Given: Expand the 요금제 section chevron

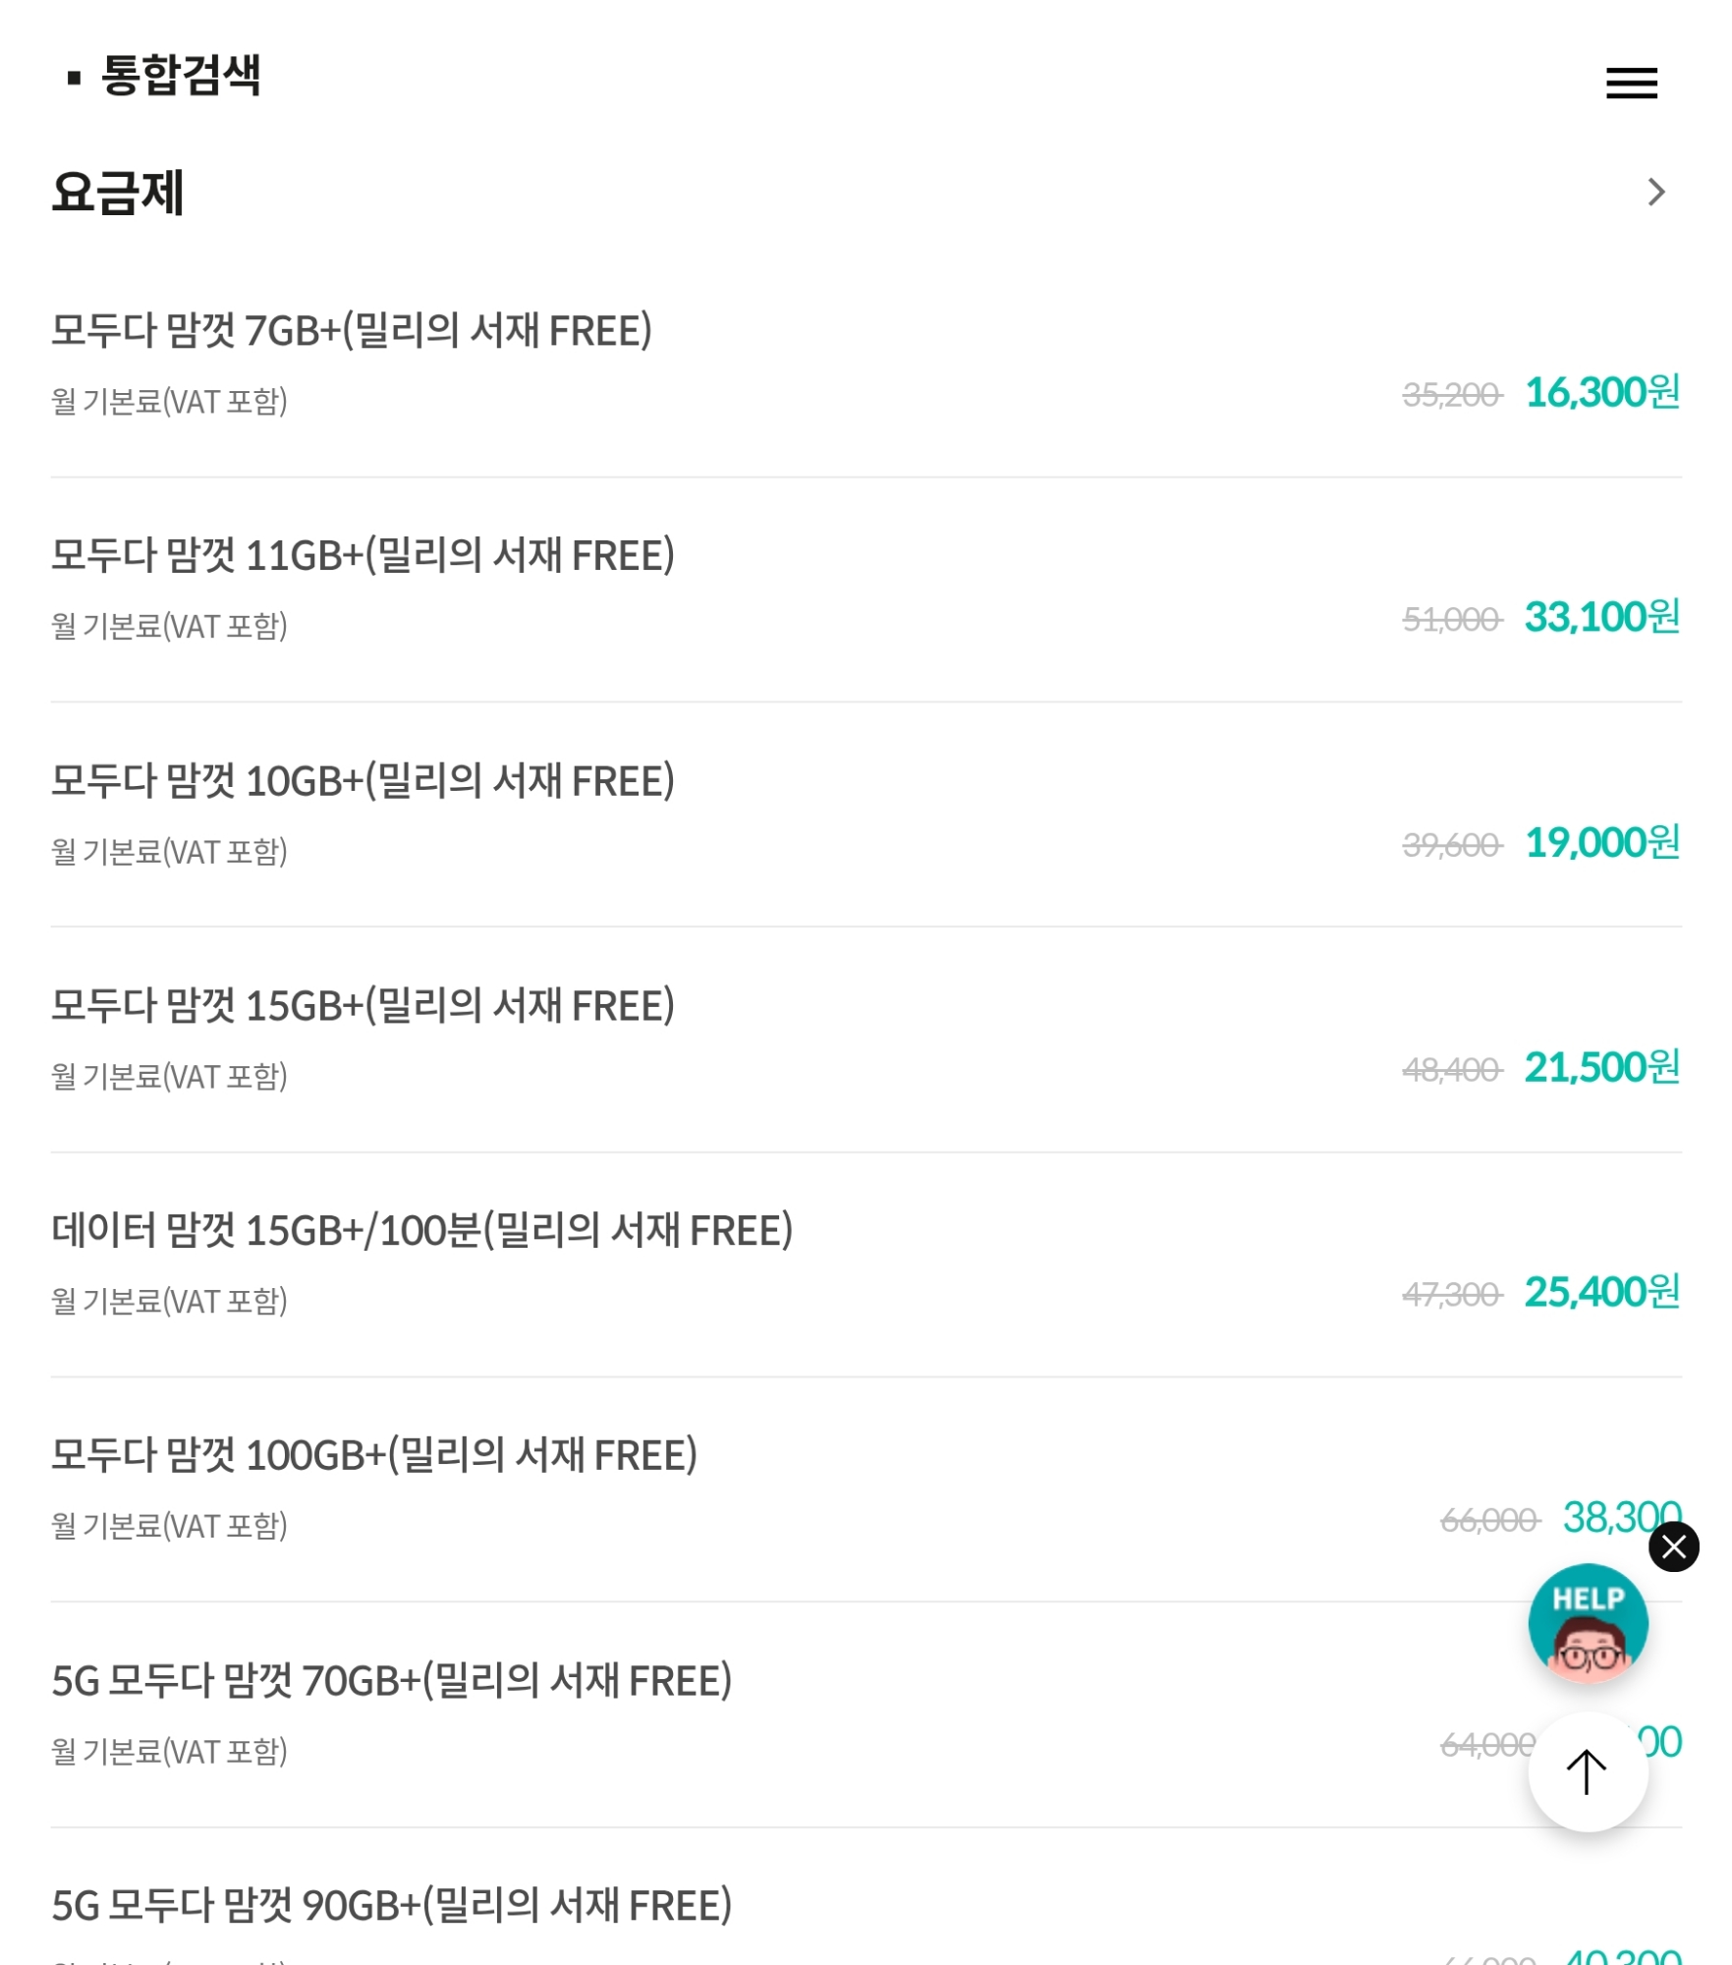Looking at the screenshot, I should tap(1656, 192).
